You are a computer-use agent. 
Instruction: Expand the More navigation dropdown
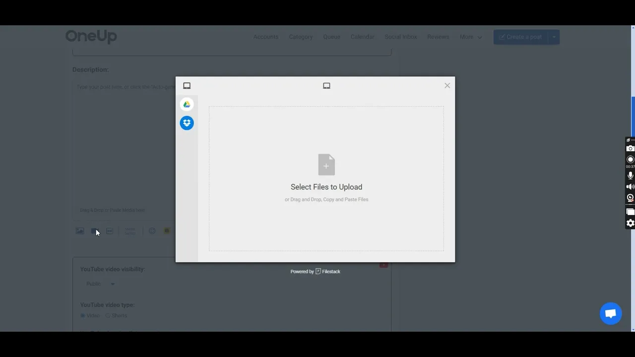tap(471, 37)
